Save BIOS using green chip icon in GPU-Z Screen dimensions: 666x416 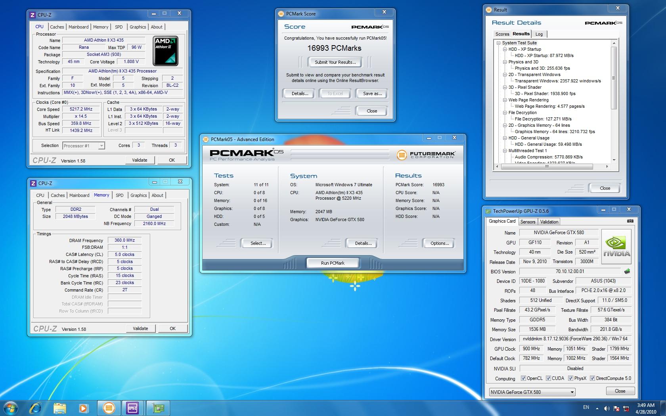click(x=627, y=271)
